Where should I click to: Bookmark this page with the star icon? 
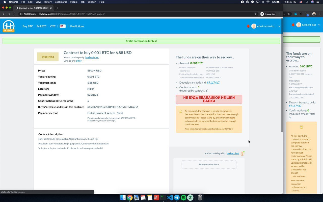pos(255,14)
